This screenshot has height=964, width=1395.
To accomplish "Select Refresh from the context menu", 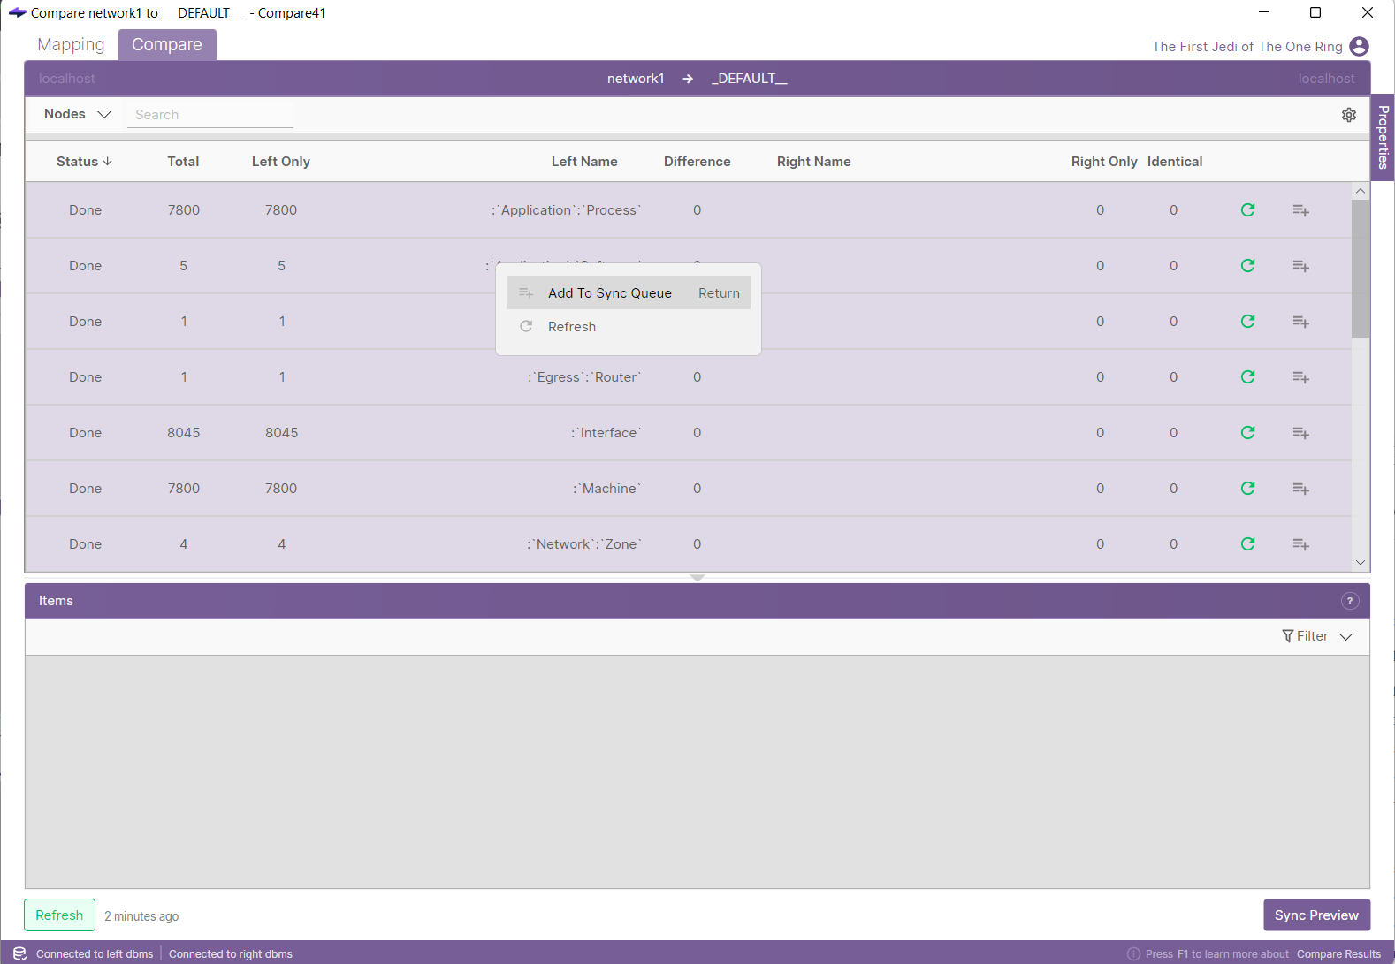I will click(x=572, y=327).
